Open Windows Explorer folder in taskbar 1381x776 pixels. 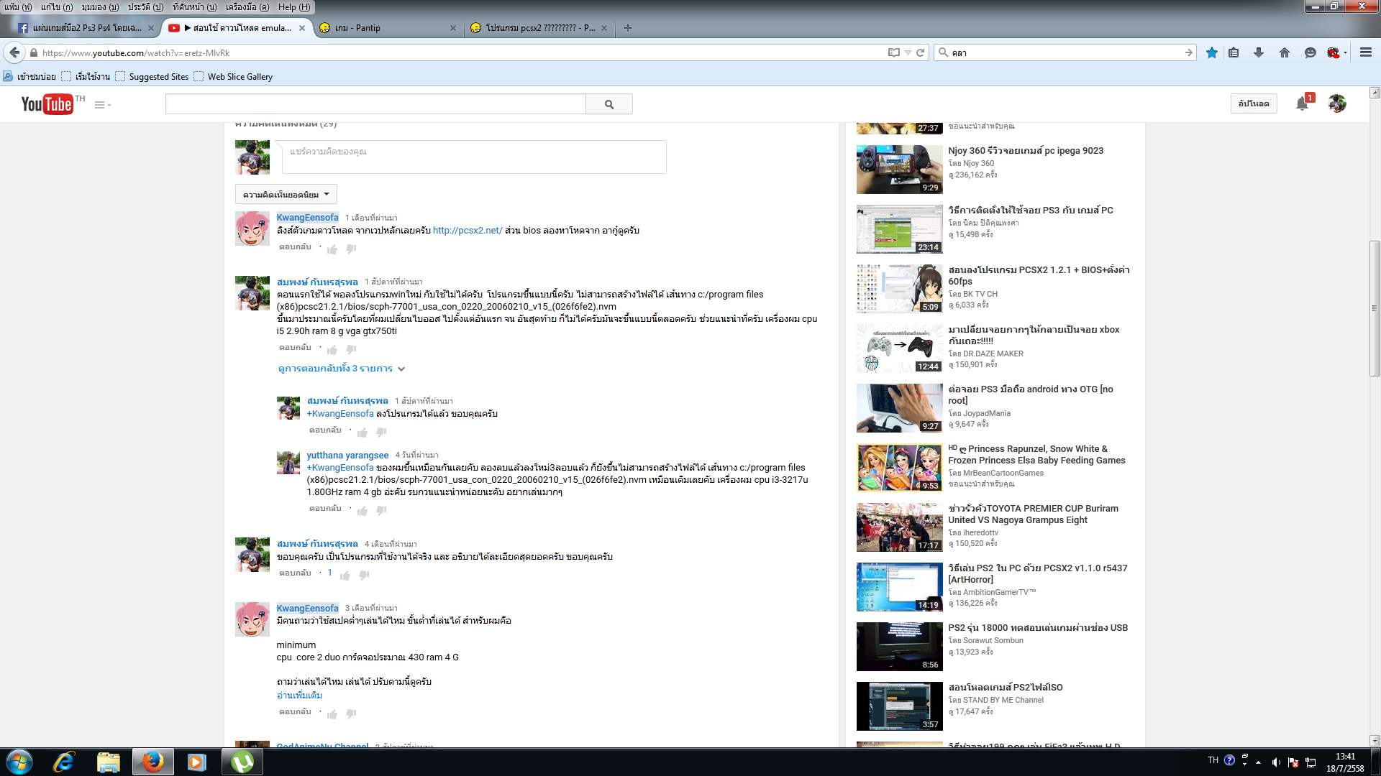point(108,762)
